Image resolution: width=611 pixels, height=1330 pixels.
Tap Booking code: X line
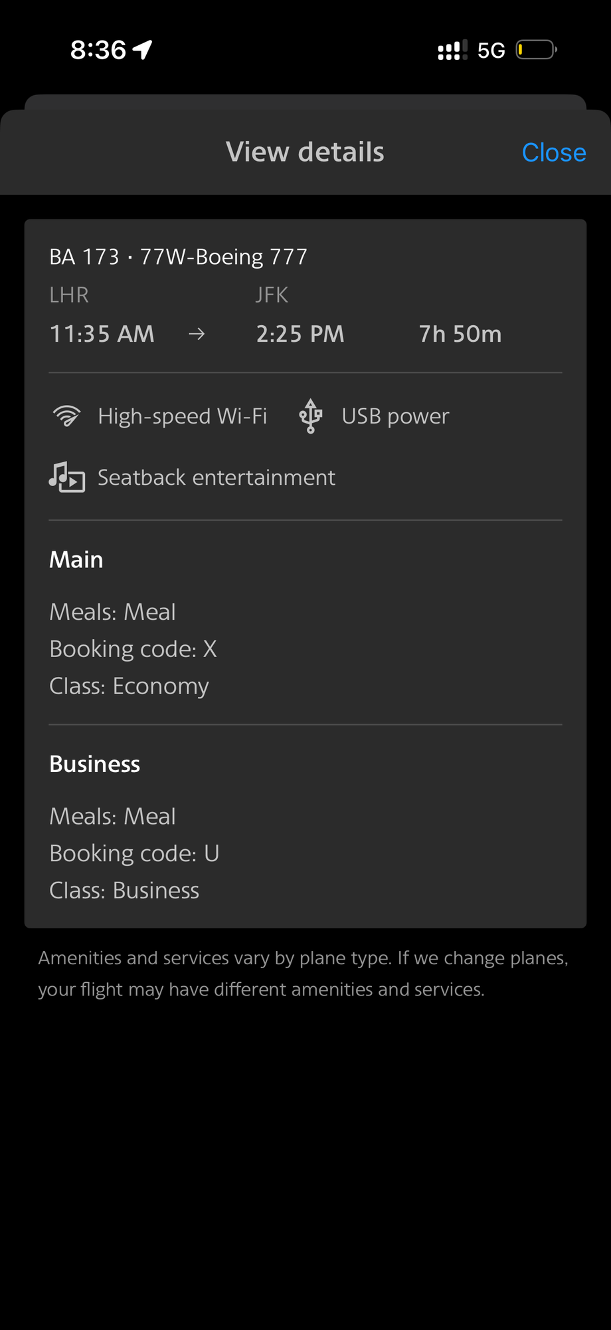(x=133, y=649)
